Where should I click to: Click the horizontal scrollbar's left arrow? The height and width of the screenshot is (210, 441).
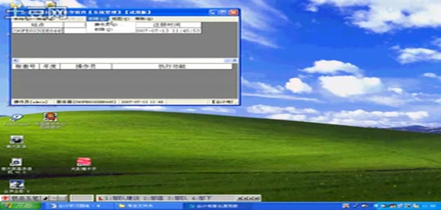click(15, 60)
